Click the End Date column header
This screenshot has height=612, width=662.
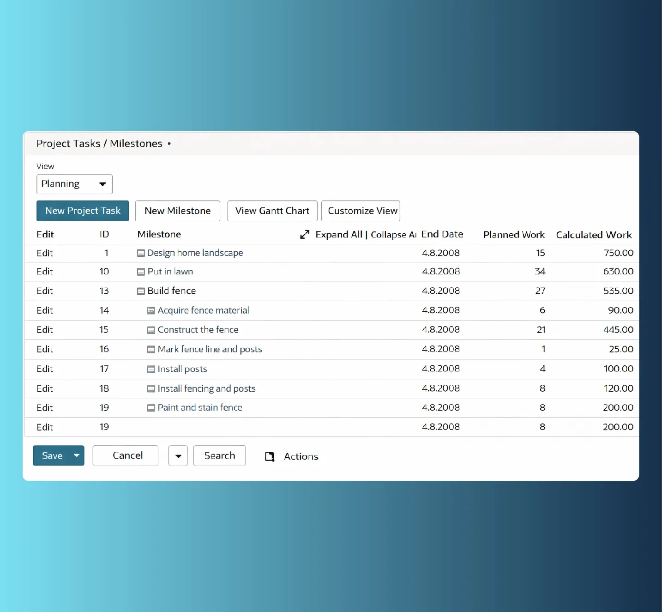click(x=442, y=234)
